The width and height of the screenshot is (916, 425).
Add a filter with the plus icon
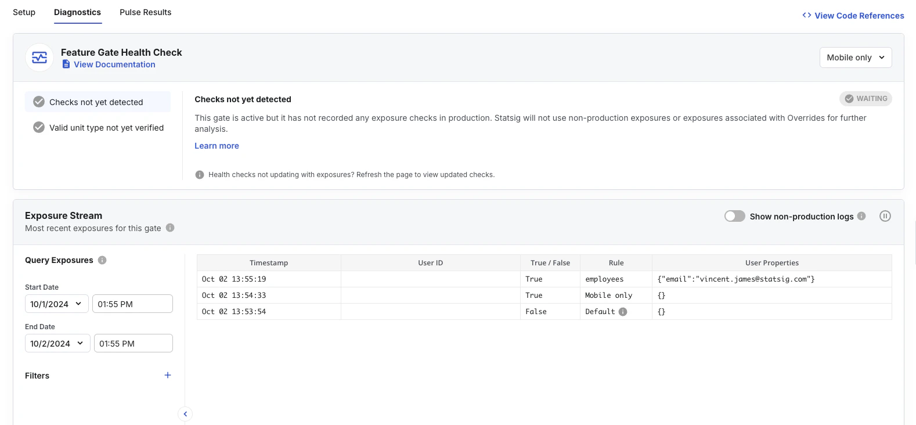pos(168,375)
